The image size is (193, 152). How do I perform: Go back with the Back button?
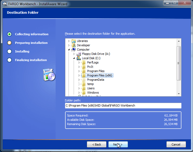pos(96,144)
